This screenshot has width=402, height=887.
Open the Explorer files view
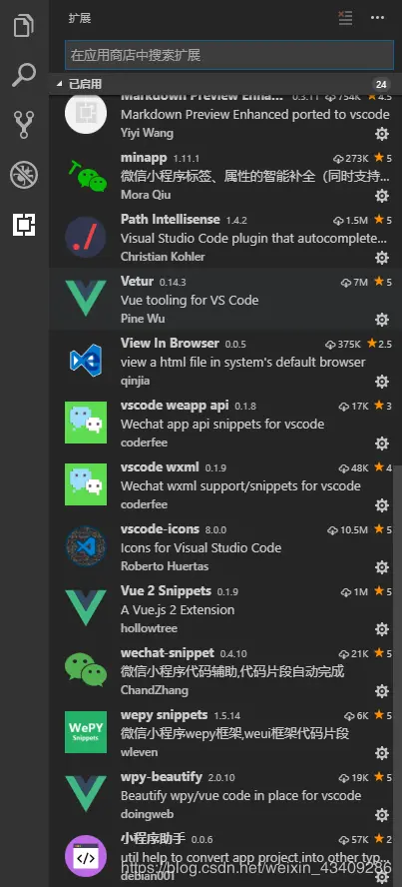point(24,26)
